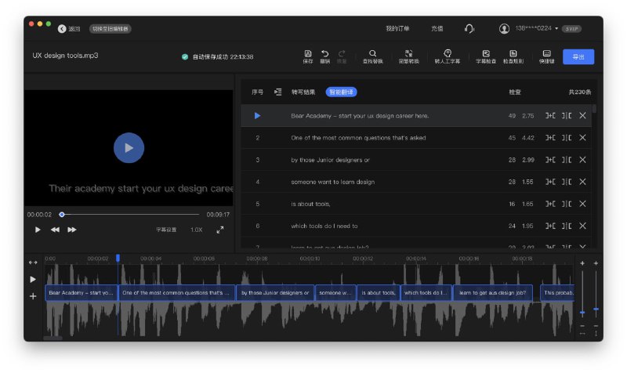Toggle the switch-to-old-editor (切换至旧编辑器) button

[110, 28]
